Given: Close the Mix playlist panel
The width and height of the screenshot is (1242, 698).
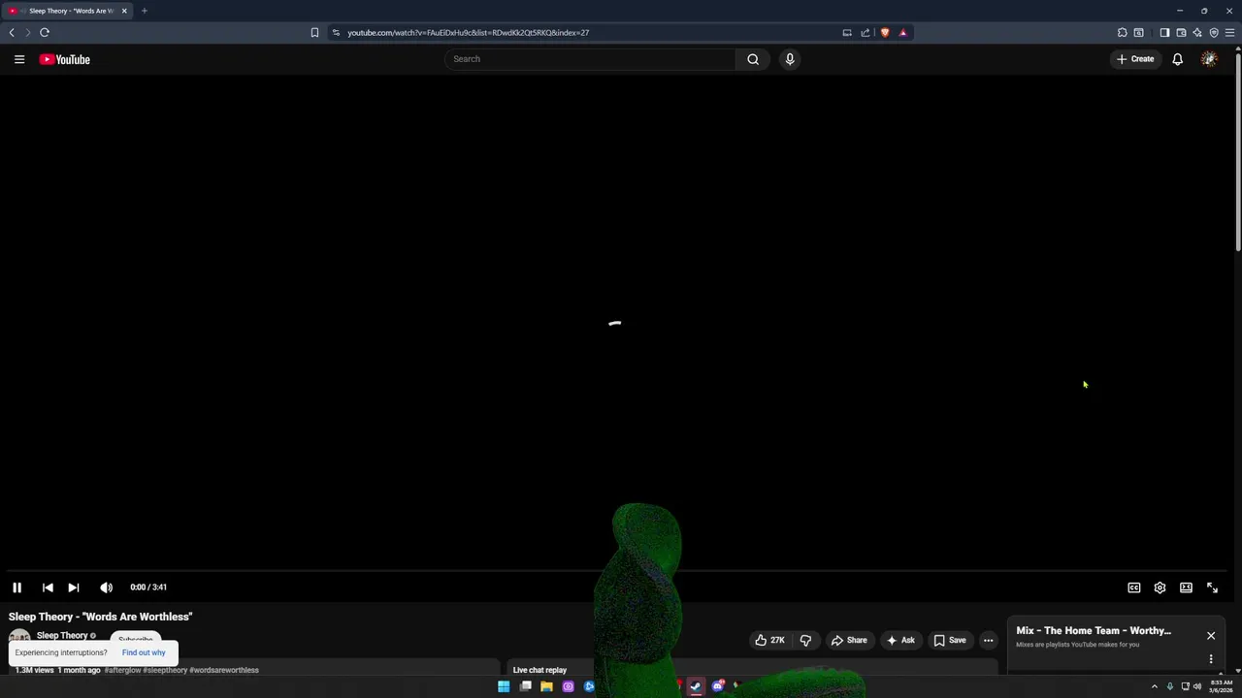Looking at the screenshot, I should click(1211, 636).
